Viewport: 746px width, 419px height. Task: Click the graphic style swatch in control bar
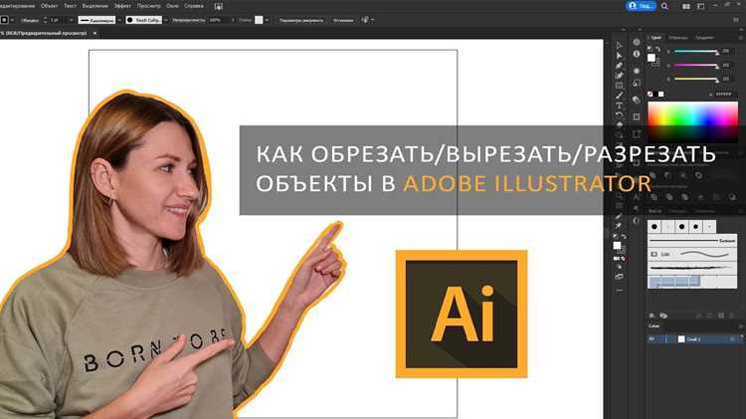[259, 20]
